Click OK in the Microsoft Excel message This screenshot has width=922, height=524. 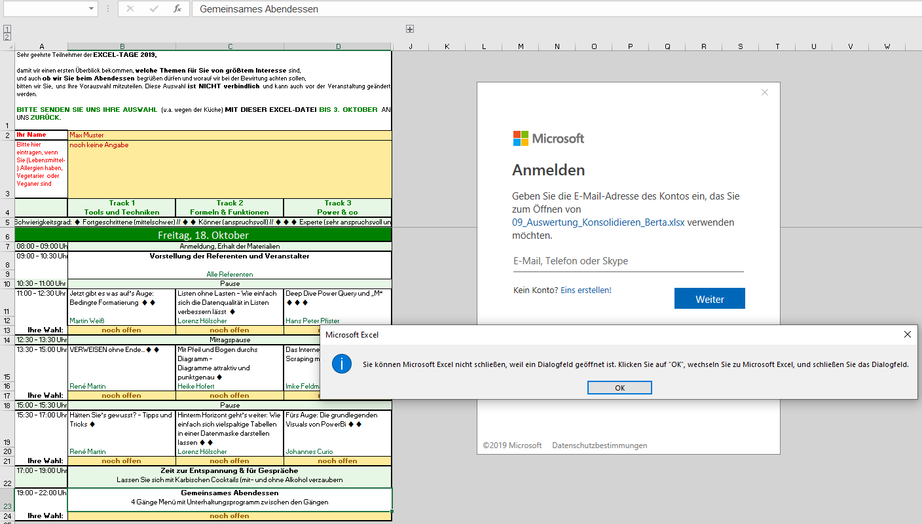619,388
